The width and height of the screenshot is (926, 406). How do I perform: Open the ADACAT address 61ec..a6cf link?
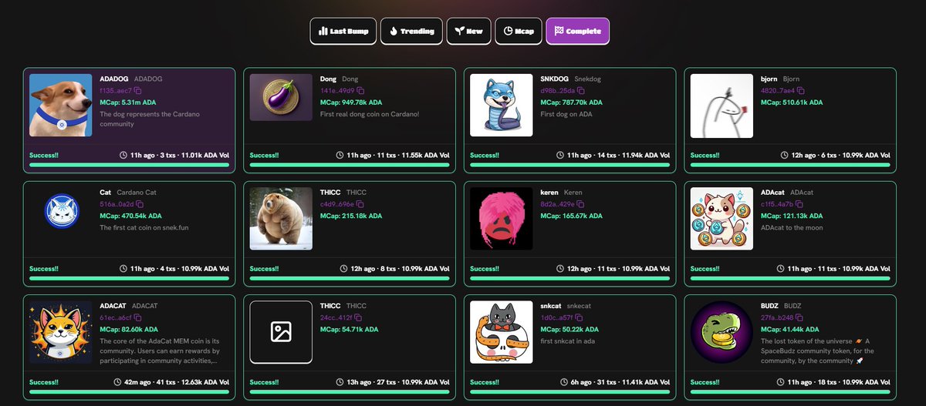point(117,317)
